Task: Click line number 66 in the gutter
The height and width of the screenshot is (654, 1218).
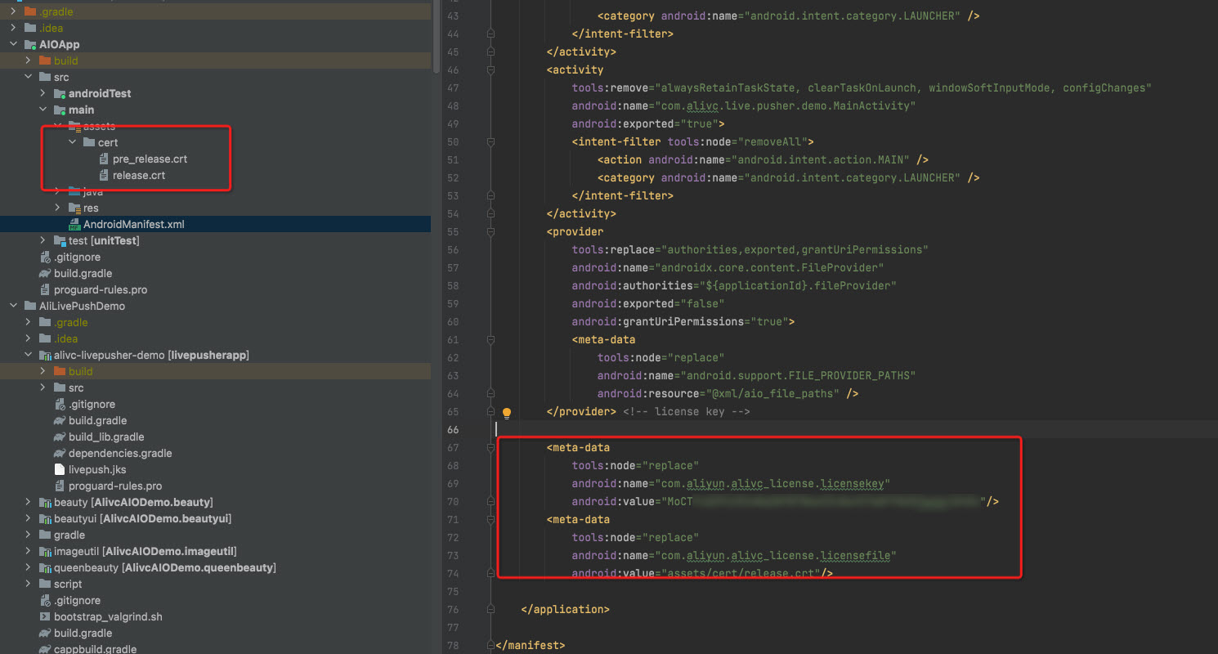Action: [x=453, y=430]
